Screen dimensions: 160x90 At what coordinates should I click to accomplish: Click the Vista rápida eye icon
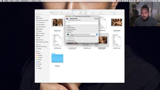(x=81, y=12)
